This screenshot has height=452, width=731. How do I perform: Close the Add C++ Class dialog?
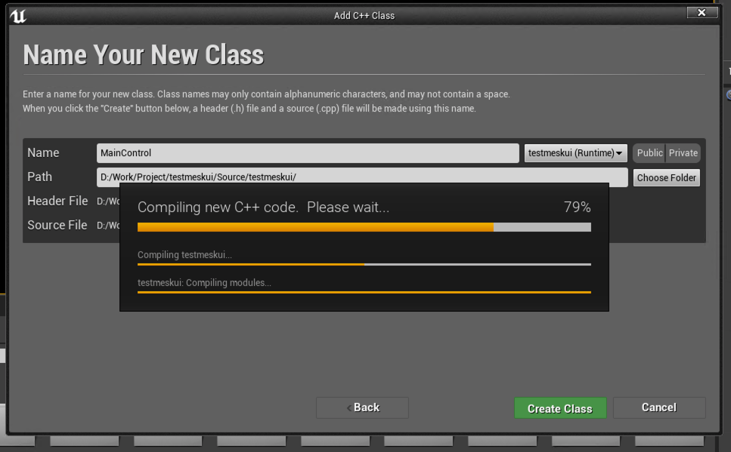[x=702, y=13]
